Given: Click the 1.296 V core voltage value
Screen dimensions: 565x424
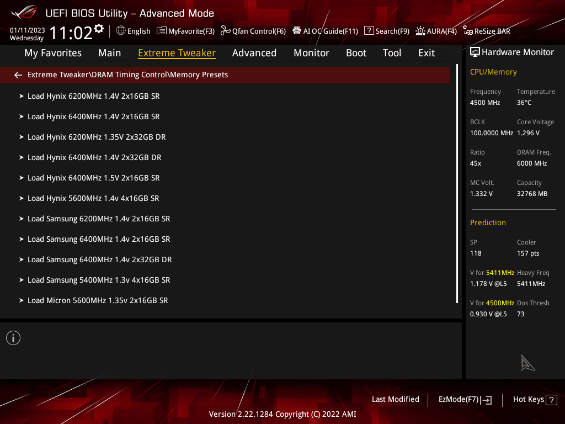Looking at the screenshot, I should point(528,133).
